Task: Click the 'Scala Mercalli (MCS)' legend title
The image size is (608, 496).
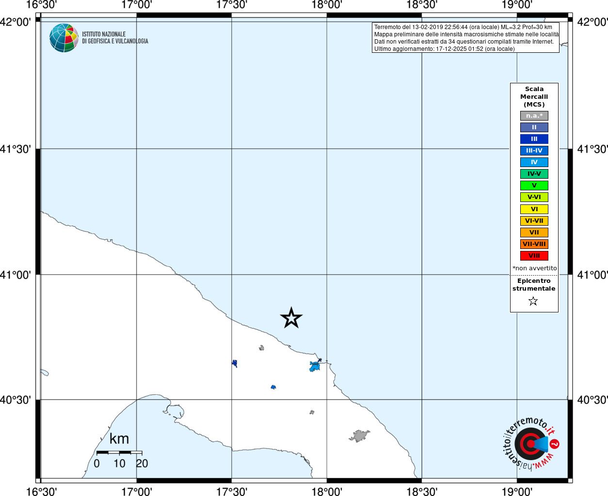Action: 534,97
